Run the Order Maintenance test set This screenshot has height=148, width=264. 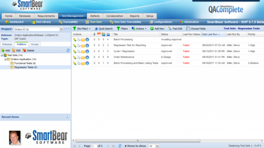(x=87, y=58)
